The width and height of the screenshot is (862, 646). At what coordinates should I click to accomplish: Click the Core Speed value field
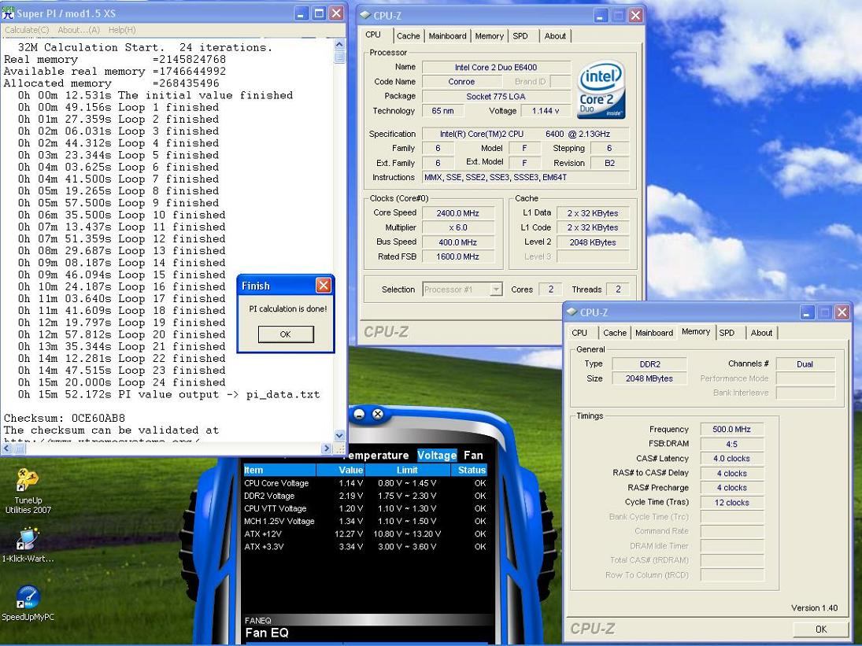(458, 213)
